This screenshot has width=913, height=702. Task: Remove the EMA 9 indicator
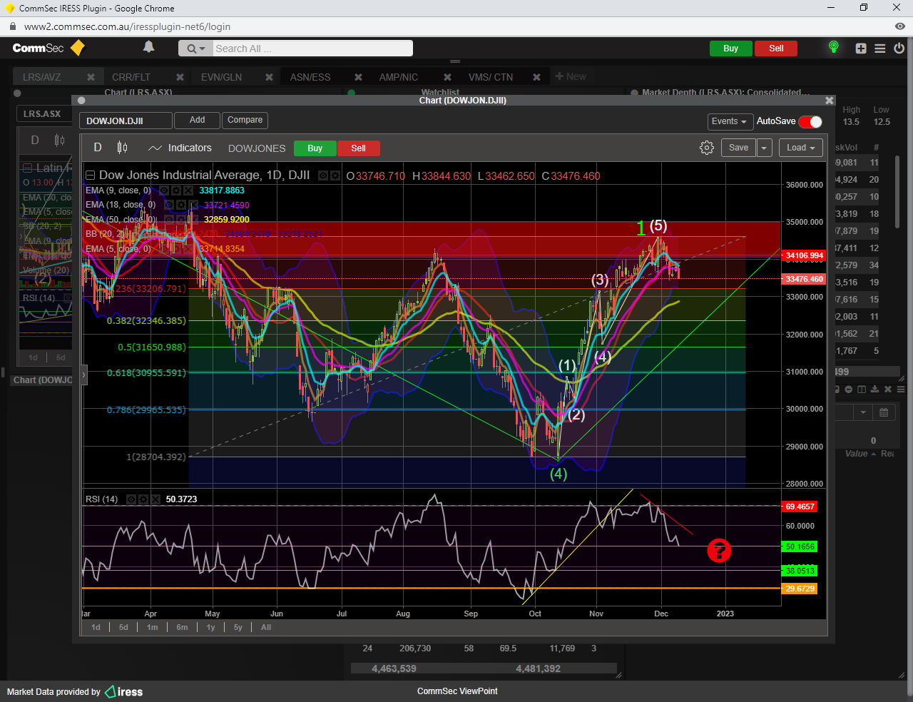188,190
